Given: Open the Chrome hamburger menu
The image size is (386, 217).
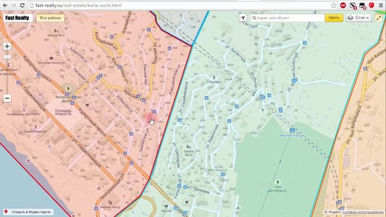Looking at the screenshot, I should click(x=381, y=5).
